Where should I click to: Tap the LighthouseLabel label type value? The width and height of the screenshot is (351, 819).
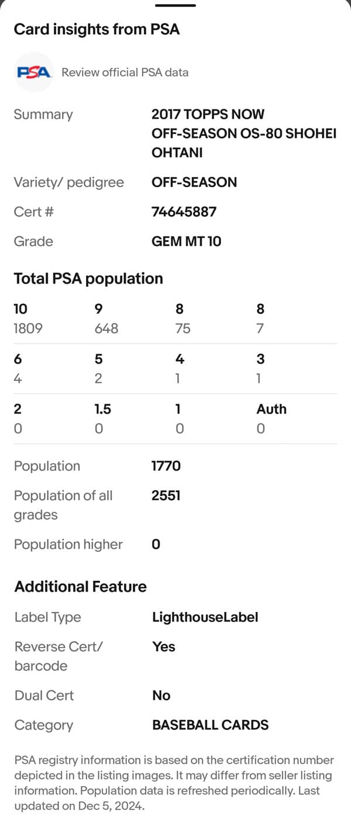(x=205, y=617)
